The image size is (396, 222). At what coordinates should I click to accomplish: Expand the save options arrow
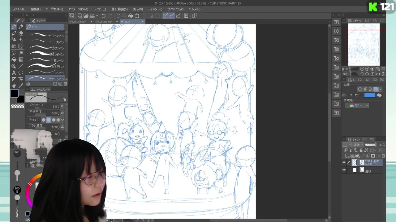[97, 16]
